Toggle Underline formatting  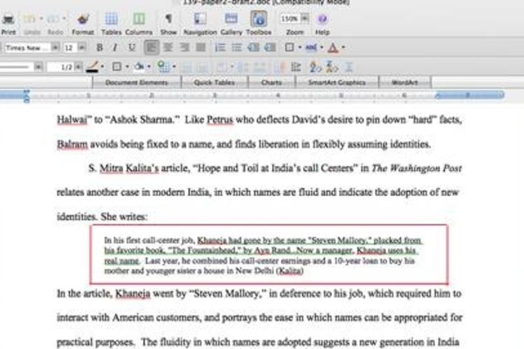pyautogui.click(x=131, y=48)
